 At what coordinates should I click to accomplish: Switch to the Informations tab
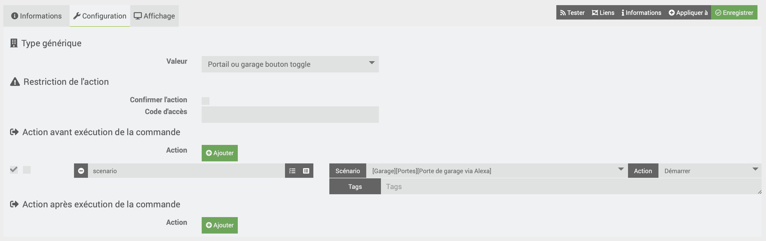click(36, 16)
